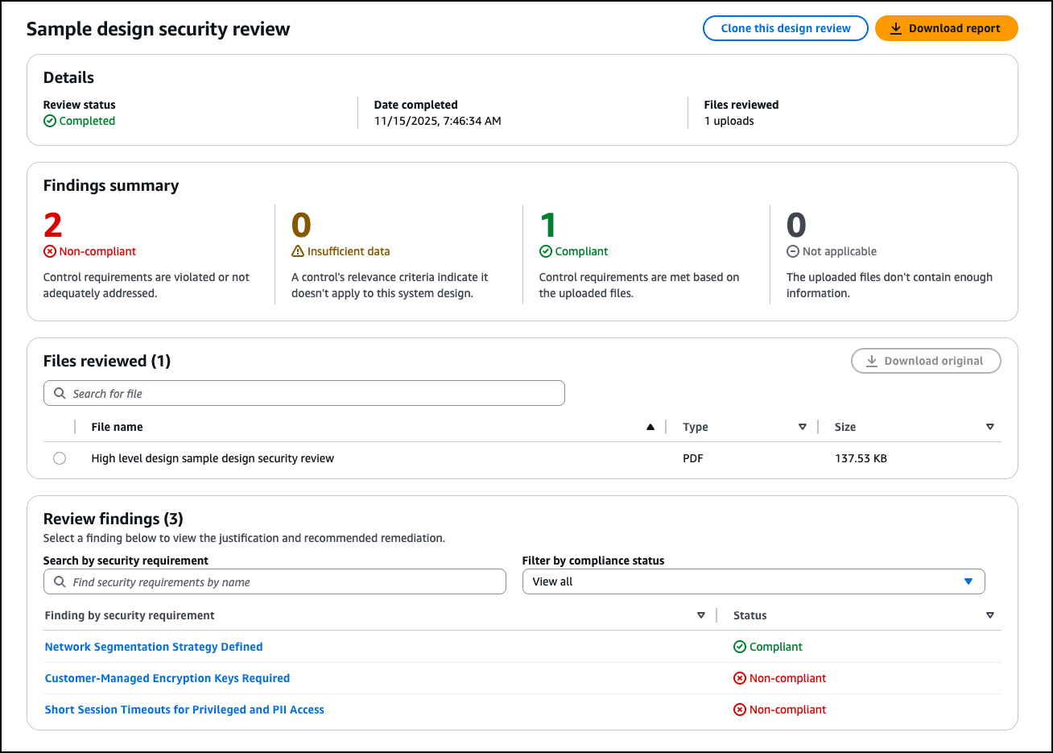The image size is (1053, 753).
Task: Click the Size column sort arrow
Action: point(989,428)
